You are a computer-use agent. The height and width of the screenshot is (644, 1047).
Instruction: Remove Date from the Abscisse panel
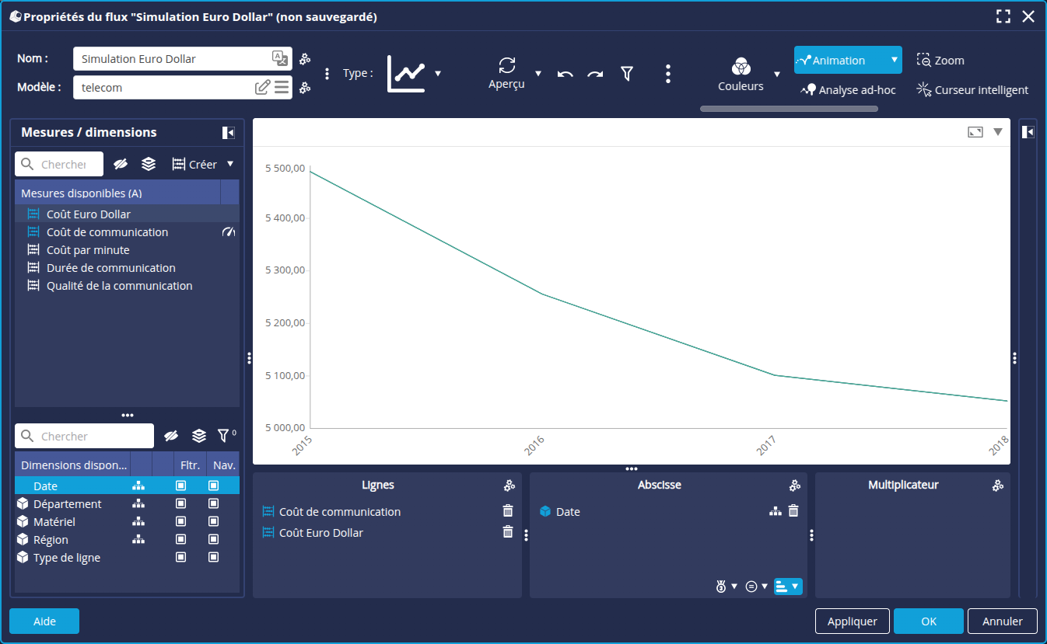793,511
